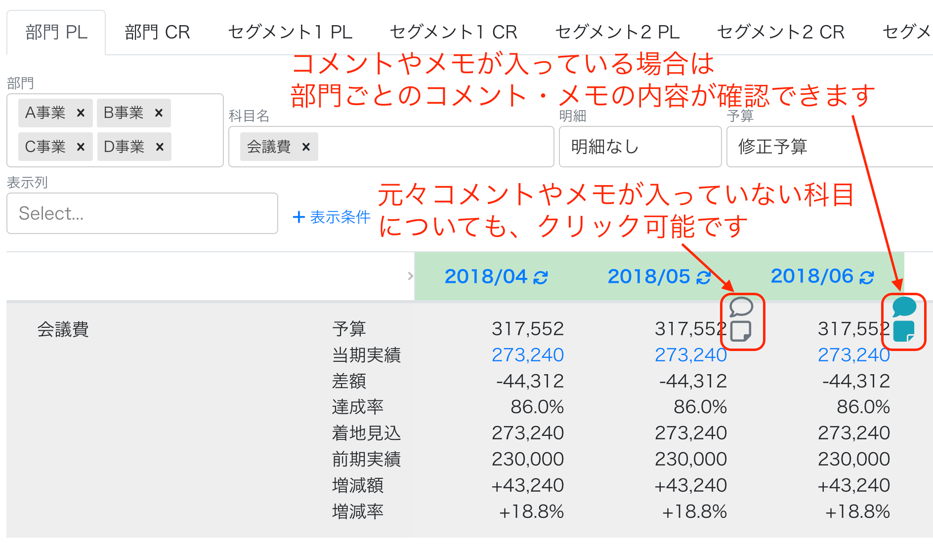The image size is (933, 547).
Task: Refresh the 2018/05 column data
Action: (704, 278)
